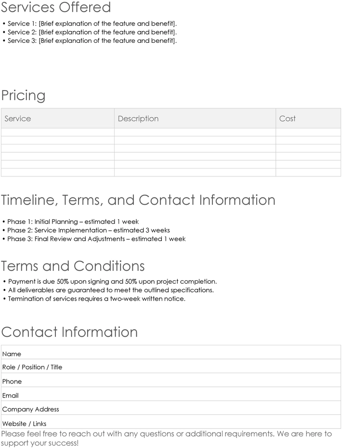Click the Service column header cell
Viewport: 342px width, 448px height.
[58, 119]
